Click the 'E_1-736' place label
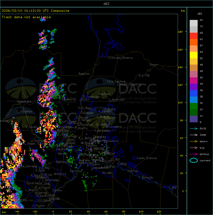 [144, 76]
